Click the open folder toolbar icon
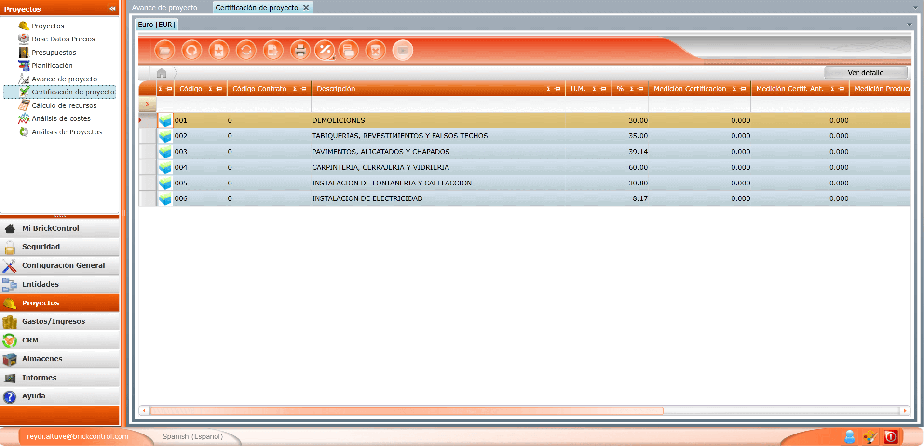The height and width of the screenshot is (447, 924). coord(164,51)
